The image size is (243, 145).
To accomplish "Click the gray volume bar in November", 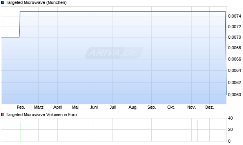I will point(198,131).
